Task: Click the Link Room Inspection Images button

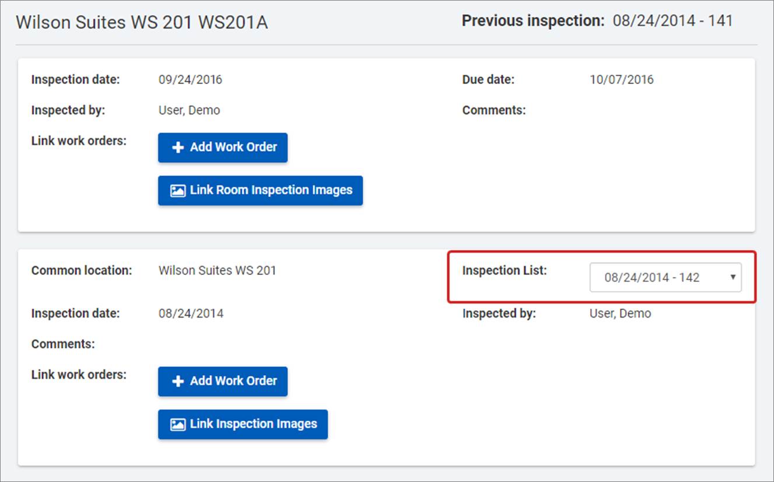Action: 260,191
